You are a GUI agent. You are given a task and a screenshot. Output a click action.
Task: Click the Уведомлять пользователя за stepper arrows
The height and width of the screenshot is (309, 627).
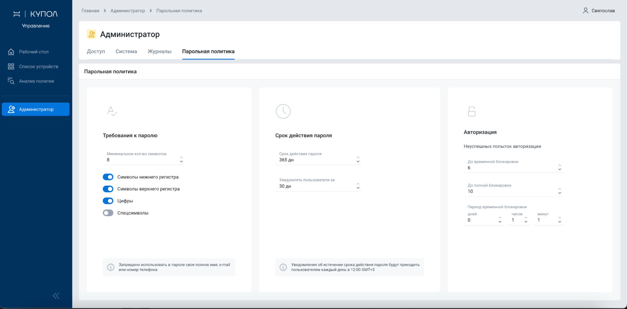pyautogui.click(x=358, y=186)
